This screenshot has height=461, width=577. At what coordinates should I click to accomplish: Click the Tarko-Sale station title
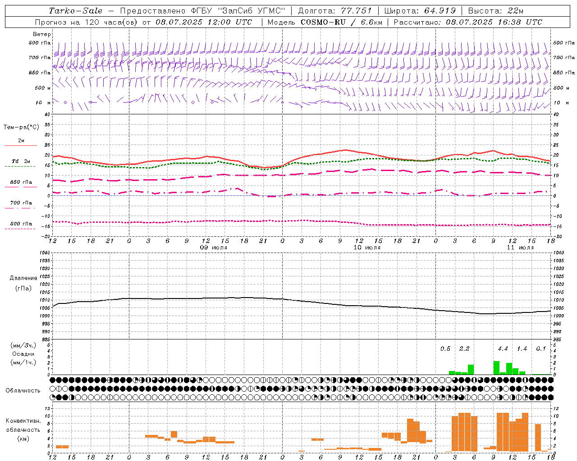coord(76,11)
